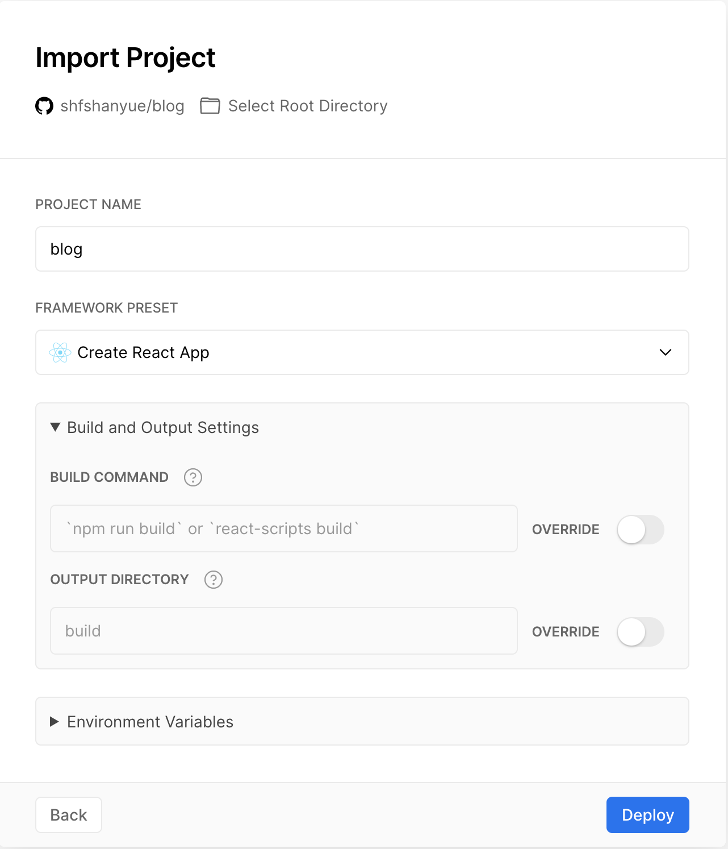The width and height of the screenshot is (728, 849).
Task: Click the Framework Preset chevron arrow
Action: [x=666, y=353]
